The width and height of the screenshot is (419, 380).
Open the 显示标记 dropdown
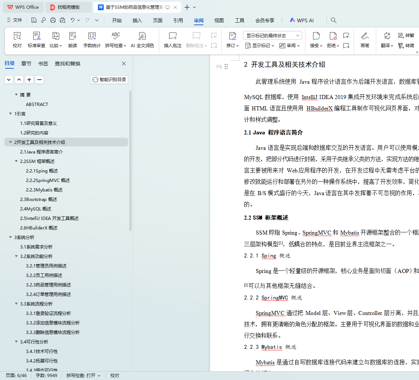(259, 46)
